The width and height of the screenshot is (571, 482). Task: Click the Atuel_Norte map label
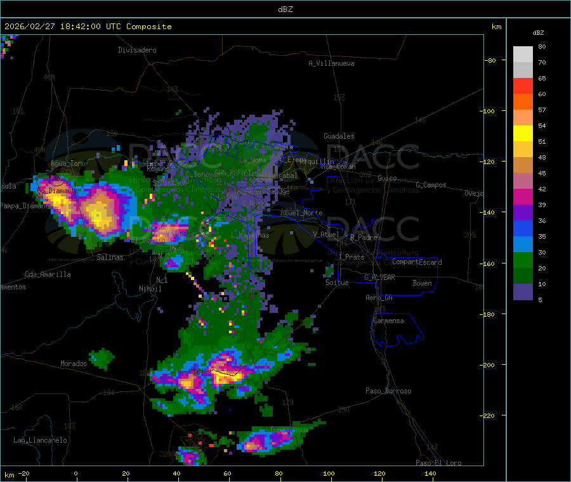[301, 213]
